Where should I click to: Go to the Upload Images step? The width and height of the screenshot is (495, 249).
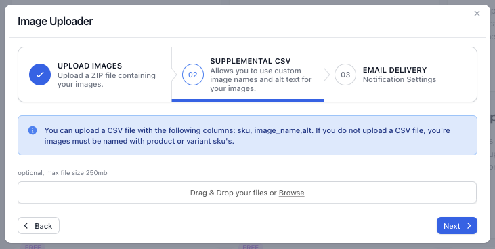(95, 75)
